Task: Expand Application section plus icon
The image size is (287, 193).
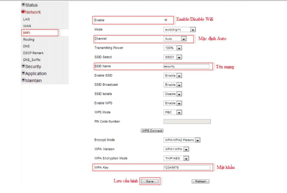Action: coord(23,73)
